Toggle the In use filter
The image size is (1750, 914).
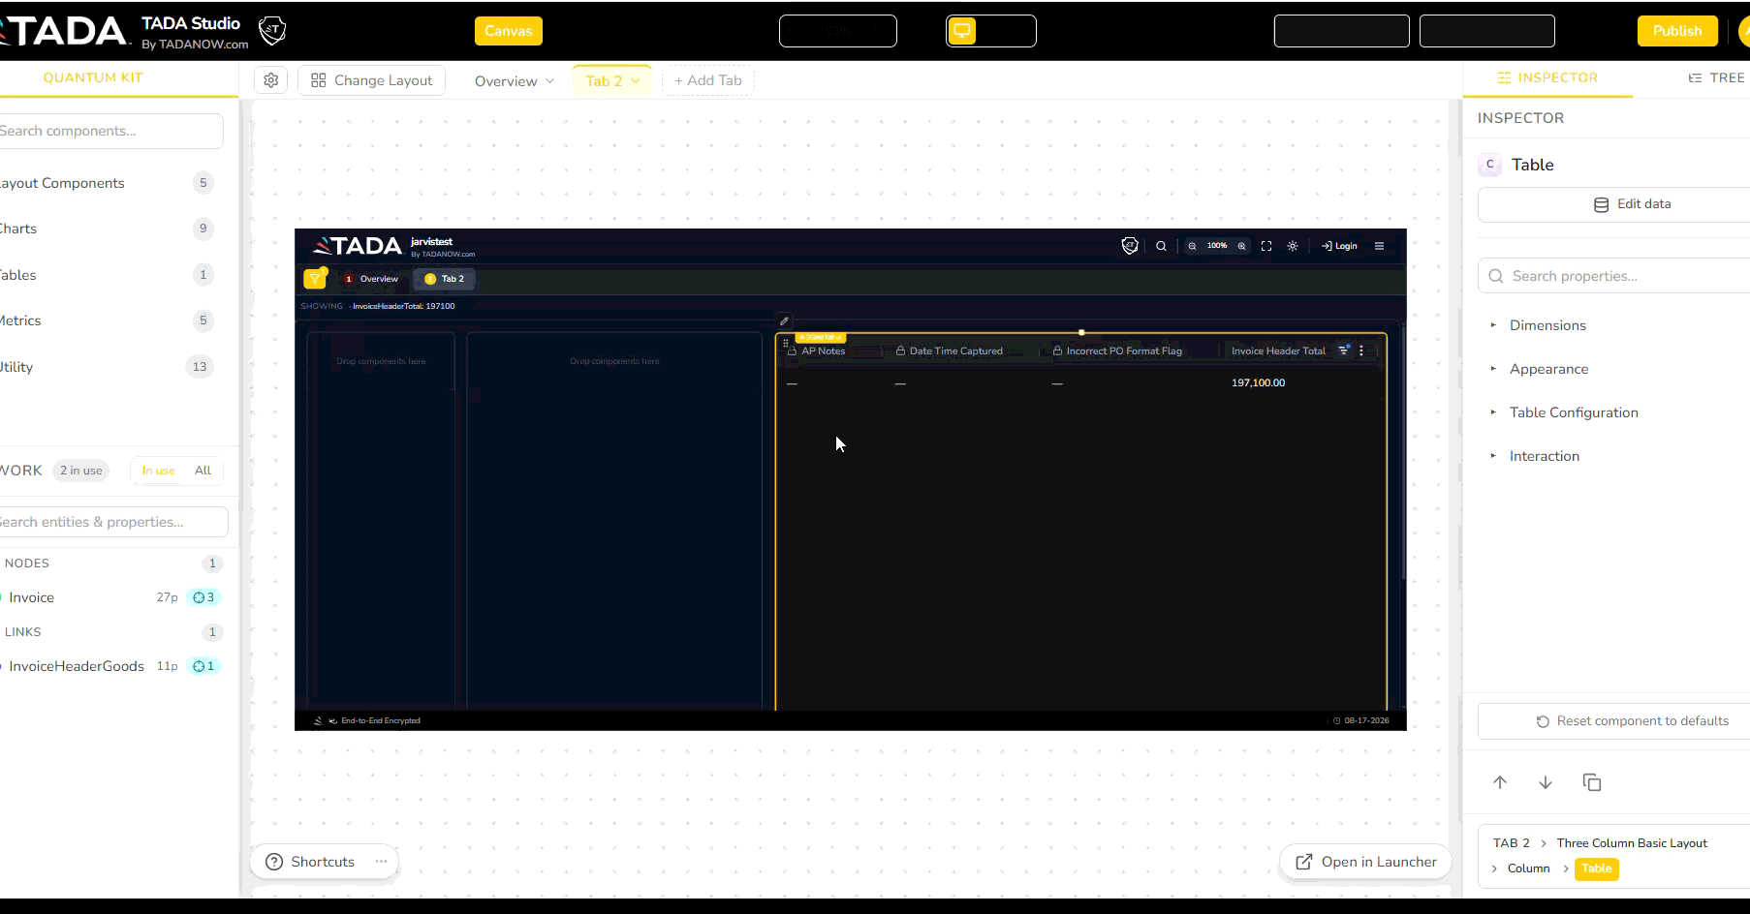[x=158, y=471]
